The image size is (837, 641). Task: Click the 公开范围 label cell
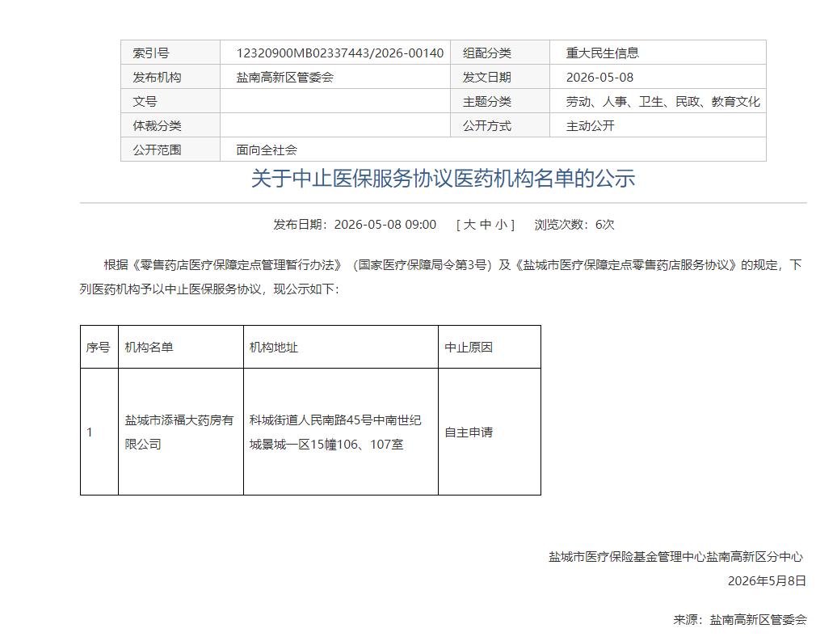click(170, 150)
